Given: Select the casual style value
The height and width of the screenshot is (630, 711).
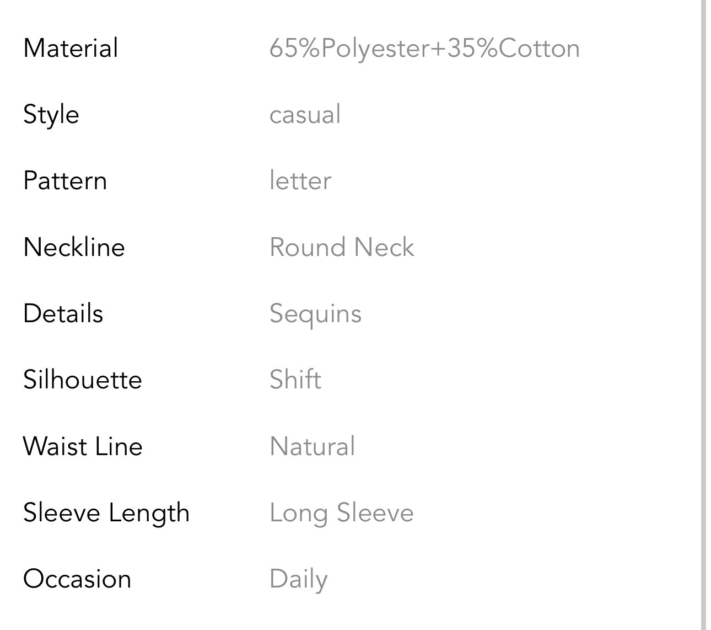Looking at the screenshot, I should [x=305, y=115].
